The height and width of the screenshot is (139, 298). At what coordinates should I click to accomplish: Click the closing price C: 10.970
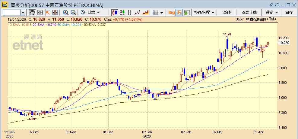click(x=93, y=19)
